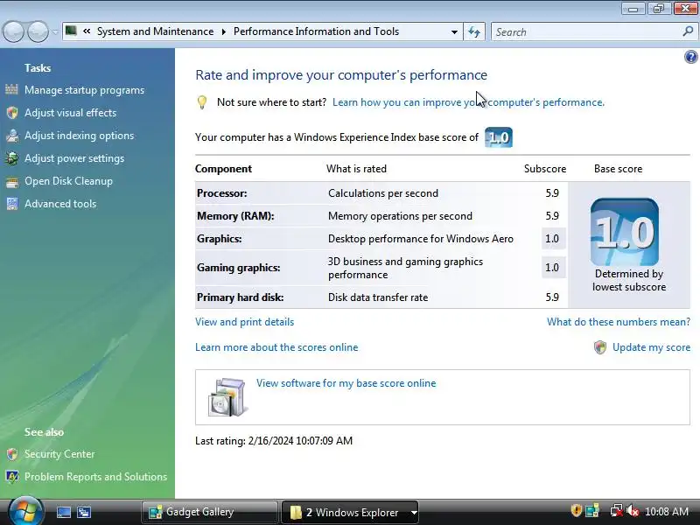Click View software for my base score online

point(346,383)
